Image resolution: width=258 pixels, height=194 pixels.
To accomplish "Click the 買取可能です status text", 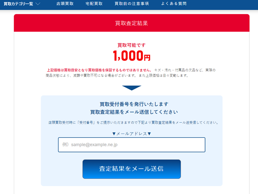I will [x=132, y=45].
